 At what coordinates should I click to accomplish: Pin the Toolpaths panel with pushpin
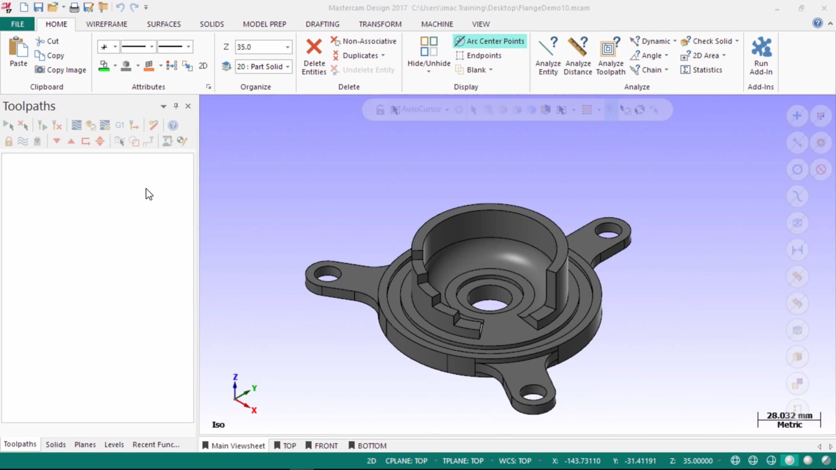coord(176,106)
